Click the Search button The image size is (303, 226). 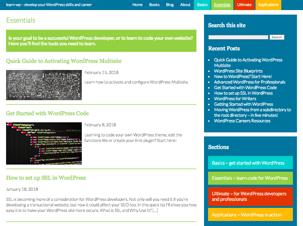(x=277, y=37)
